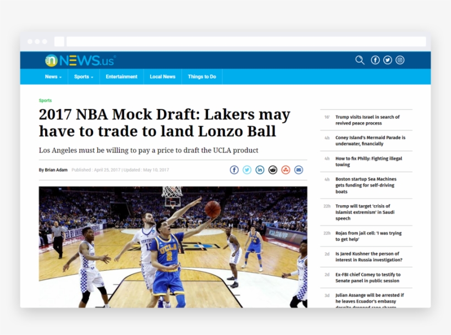Go to Local News section
The width and height of the screenshot is (451, 335).
point(162,77)
